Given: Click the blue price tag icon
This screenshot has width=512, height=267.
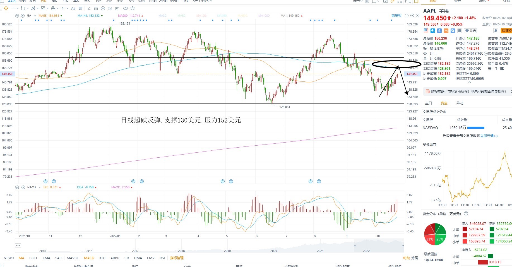Looking at the screenshot, I should [453, 31].
